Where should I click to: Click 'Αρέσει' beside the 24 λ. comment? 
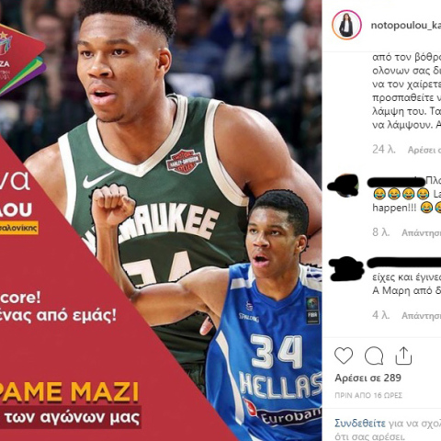pos(424,150)
